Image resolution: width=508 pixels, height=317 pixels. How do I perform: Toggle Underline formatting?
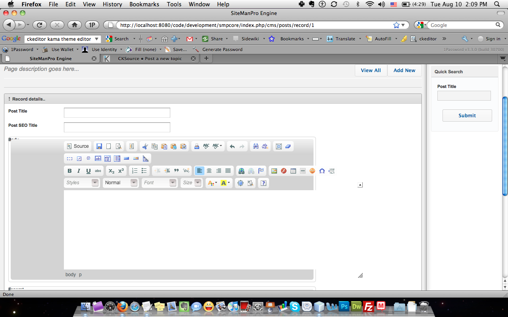coord(89,171)
